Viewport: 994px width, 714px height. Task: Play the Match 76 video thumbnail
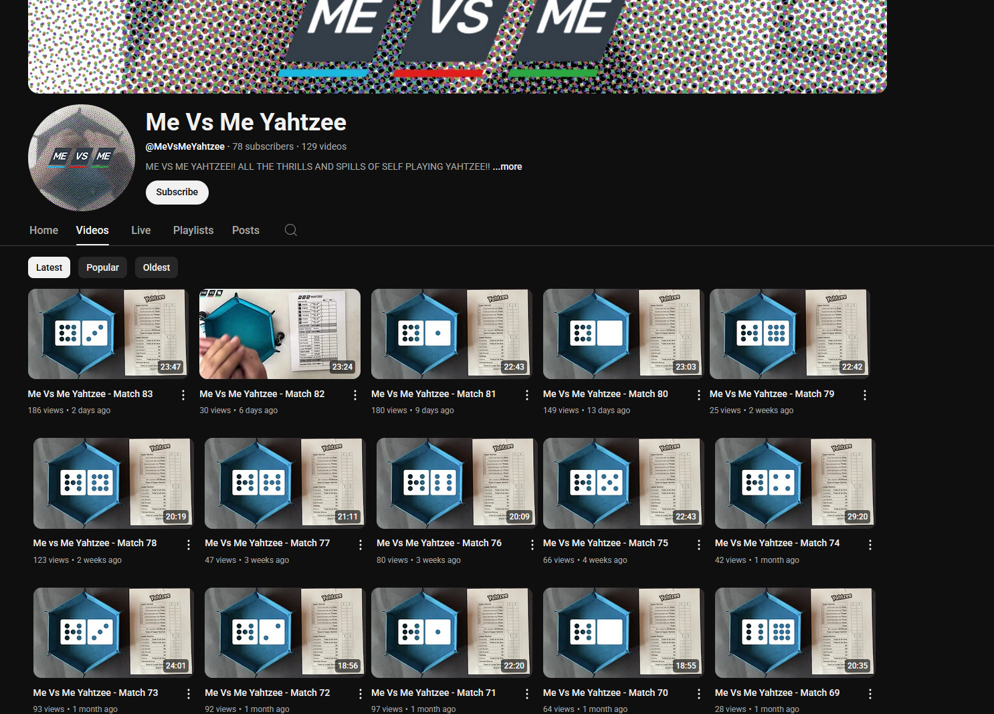457,483
